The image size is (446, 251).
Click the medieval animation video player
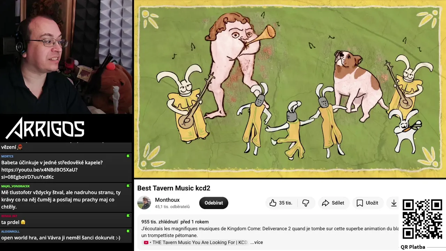coord(290,89)
